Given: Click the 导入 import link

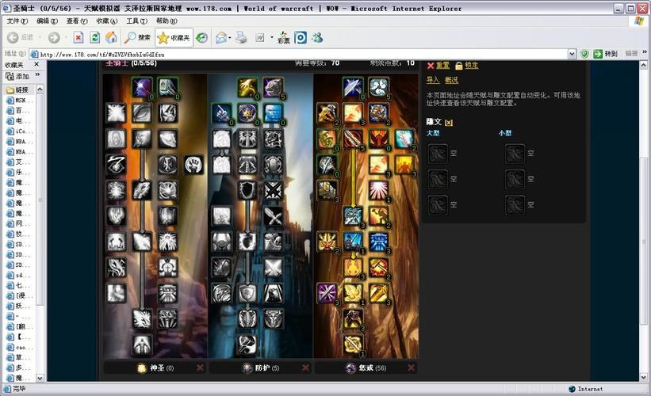Looking at the screenshot, I should pos(432,80).
